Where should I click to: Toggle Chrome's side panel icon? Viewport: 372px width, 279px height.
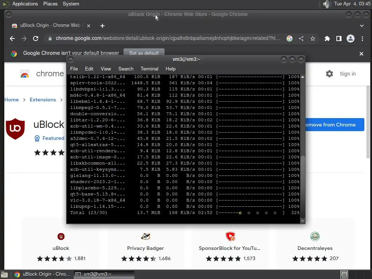339,39
